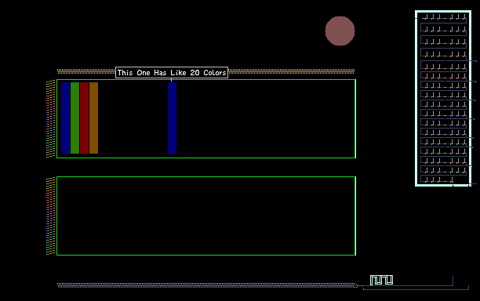
Task: Click the square-wave clock component
Action: 381,280
